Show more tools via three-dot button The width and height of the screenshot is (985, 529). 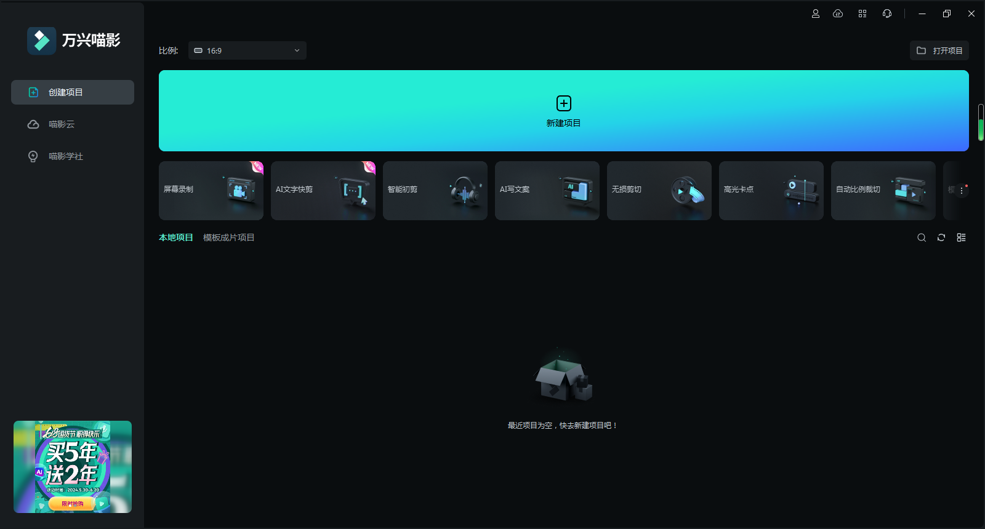click(x=962, y=191)
